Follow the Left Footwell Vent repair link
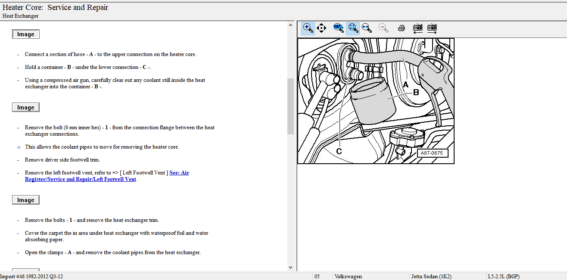 pos(107,176)
